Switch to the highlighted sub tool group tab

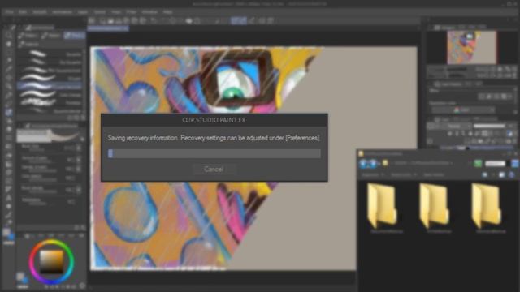pos(75,36)
